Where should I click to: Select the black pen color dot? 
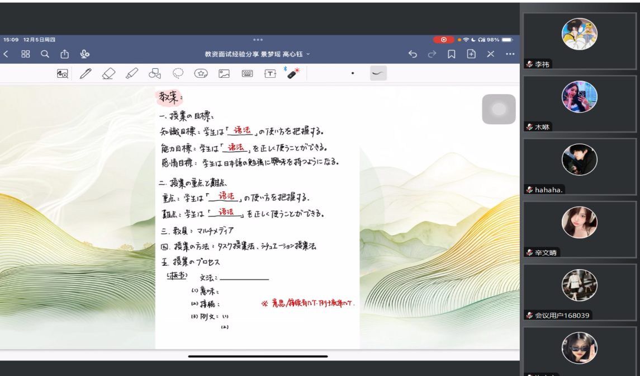coord(352,73)
